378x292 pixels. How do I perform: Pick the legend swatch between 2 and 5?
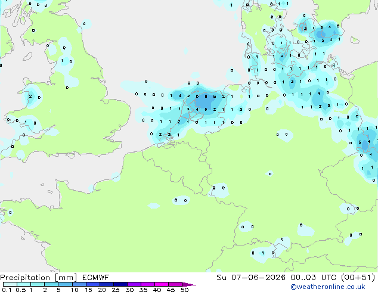[51, 284]
